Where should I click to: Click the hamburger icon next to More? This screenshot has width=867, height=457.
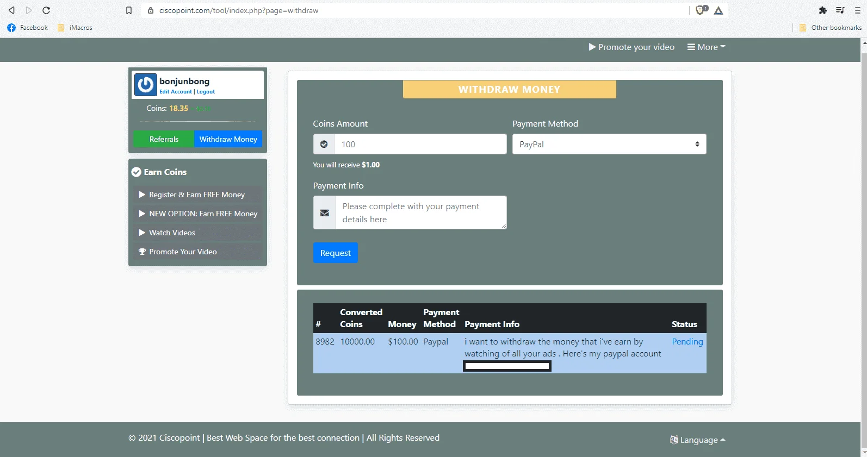point(691,47)
